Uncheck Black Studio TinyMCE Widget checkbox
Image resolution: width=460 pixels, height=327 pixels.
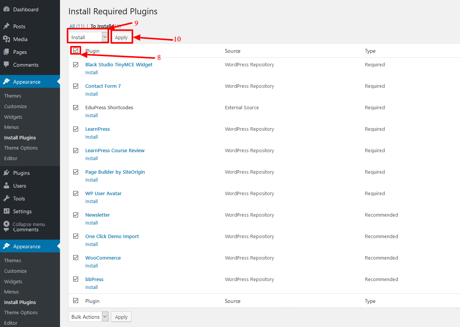[x=76, y=64]
